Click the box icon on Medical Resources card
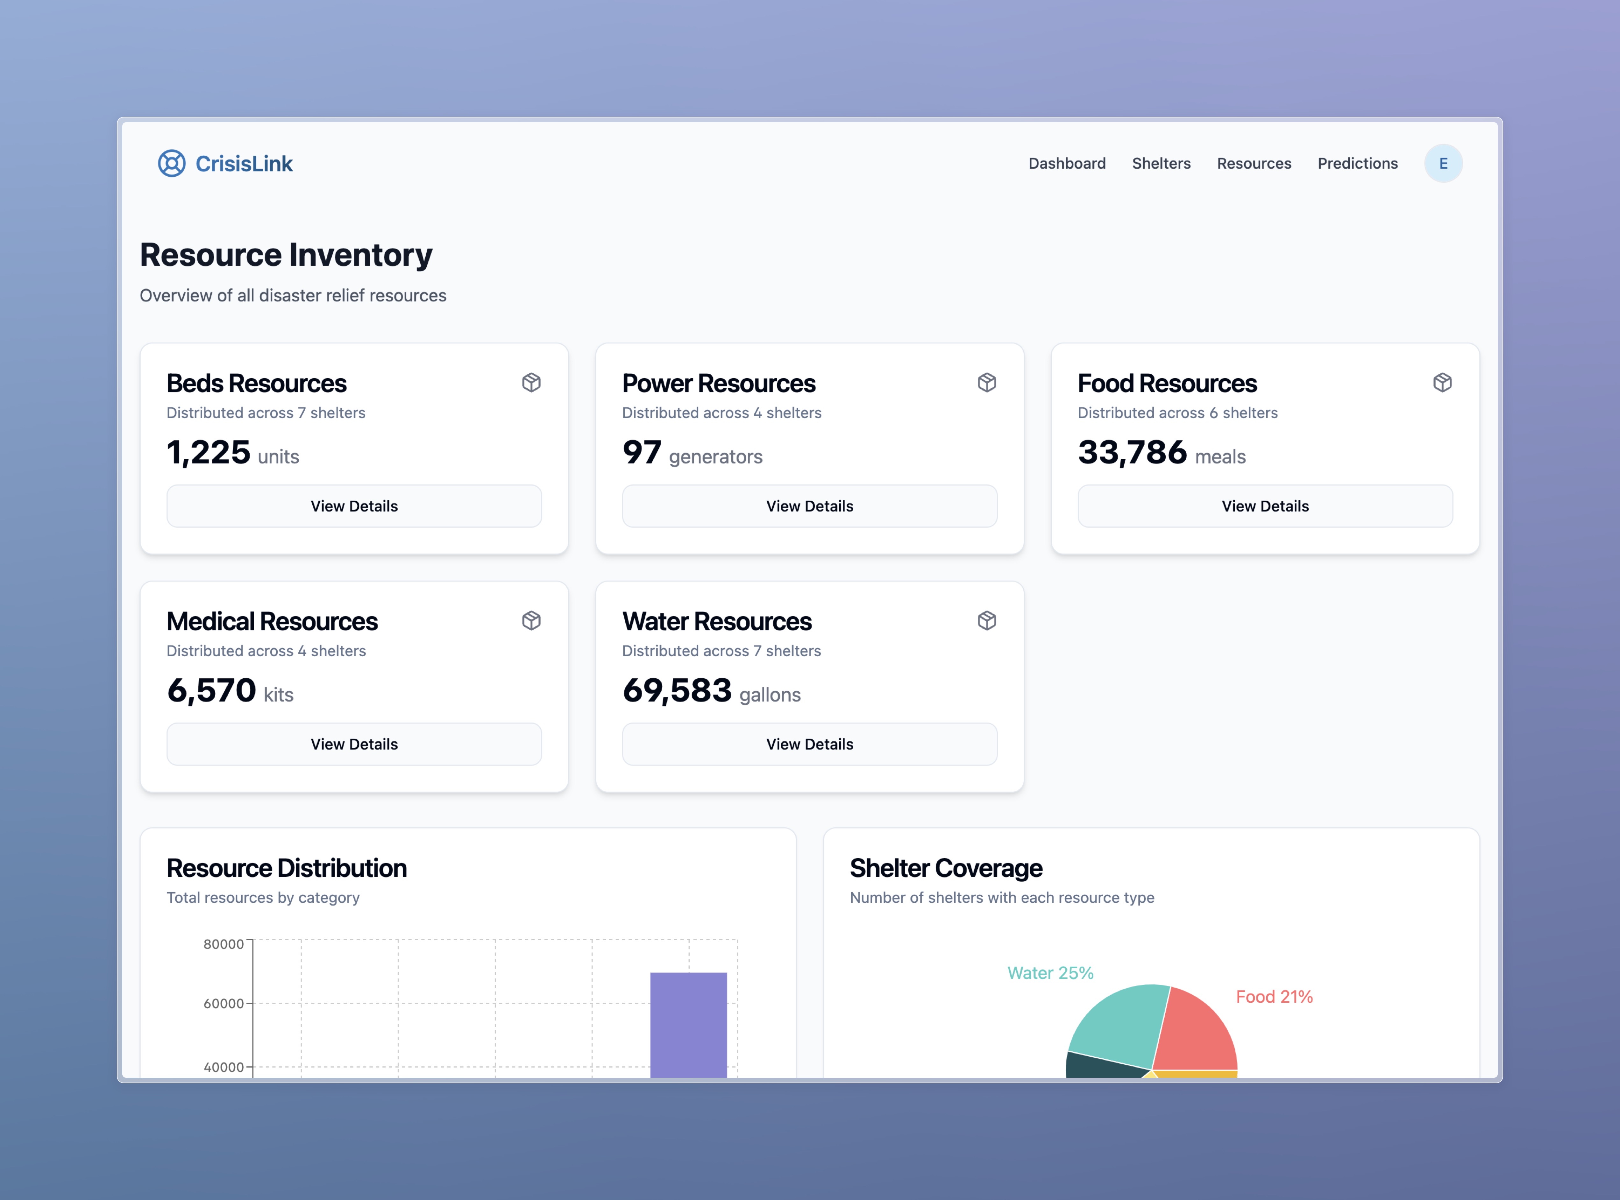1620x1200 pixels. click(531, 620)
